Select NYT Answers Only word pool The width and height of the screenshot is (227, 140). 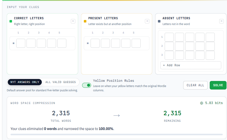click(25, 82)
